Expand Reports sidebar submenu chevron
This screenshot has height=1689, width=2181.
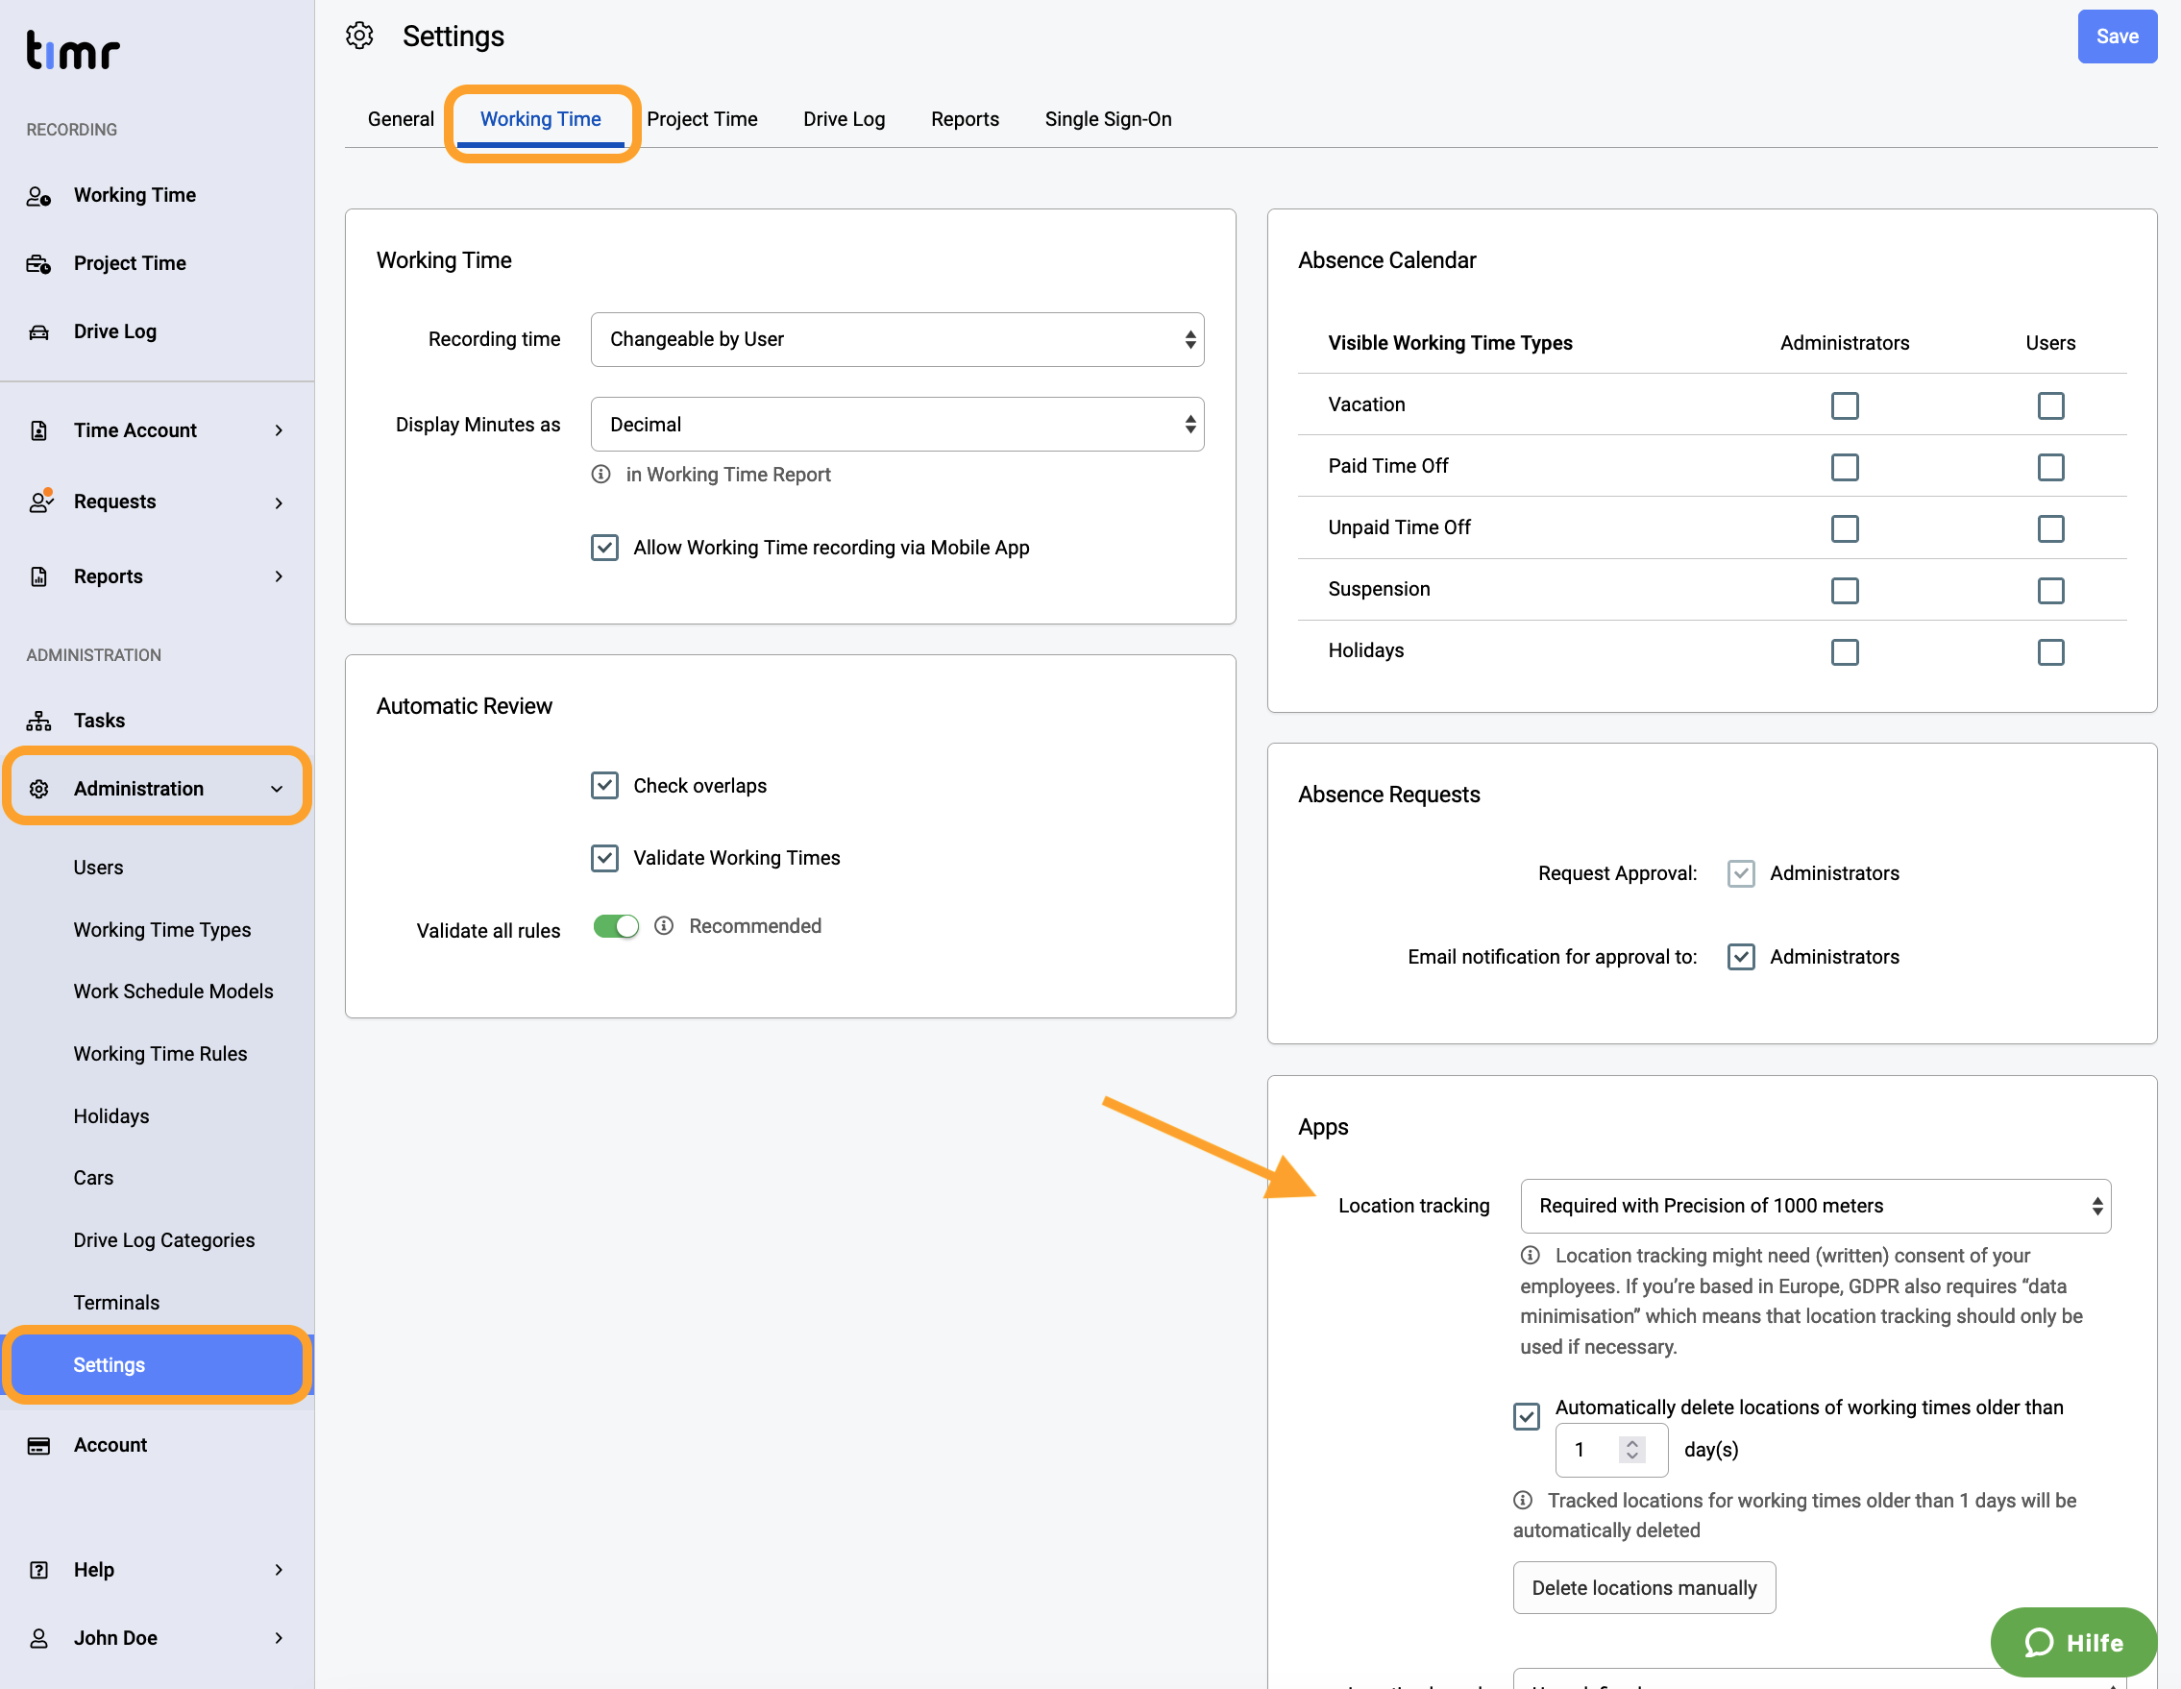pyautogui.click(x=279, y=576)
